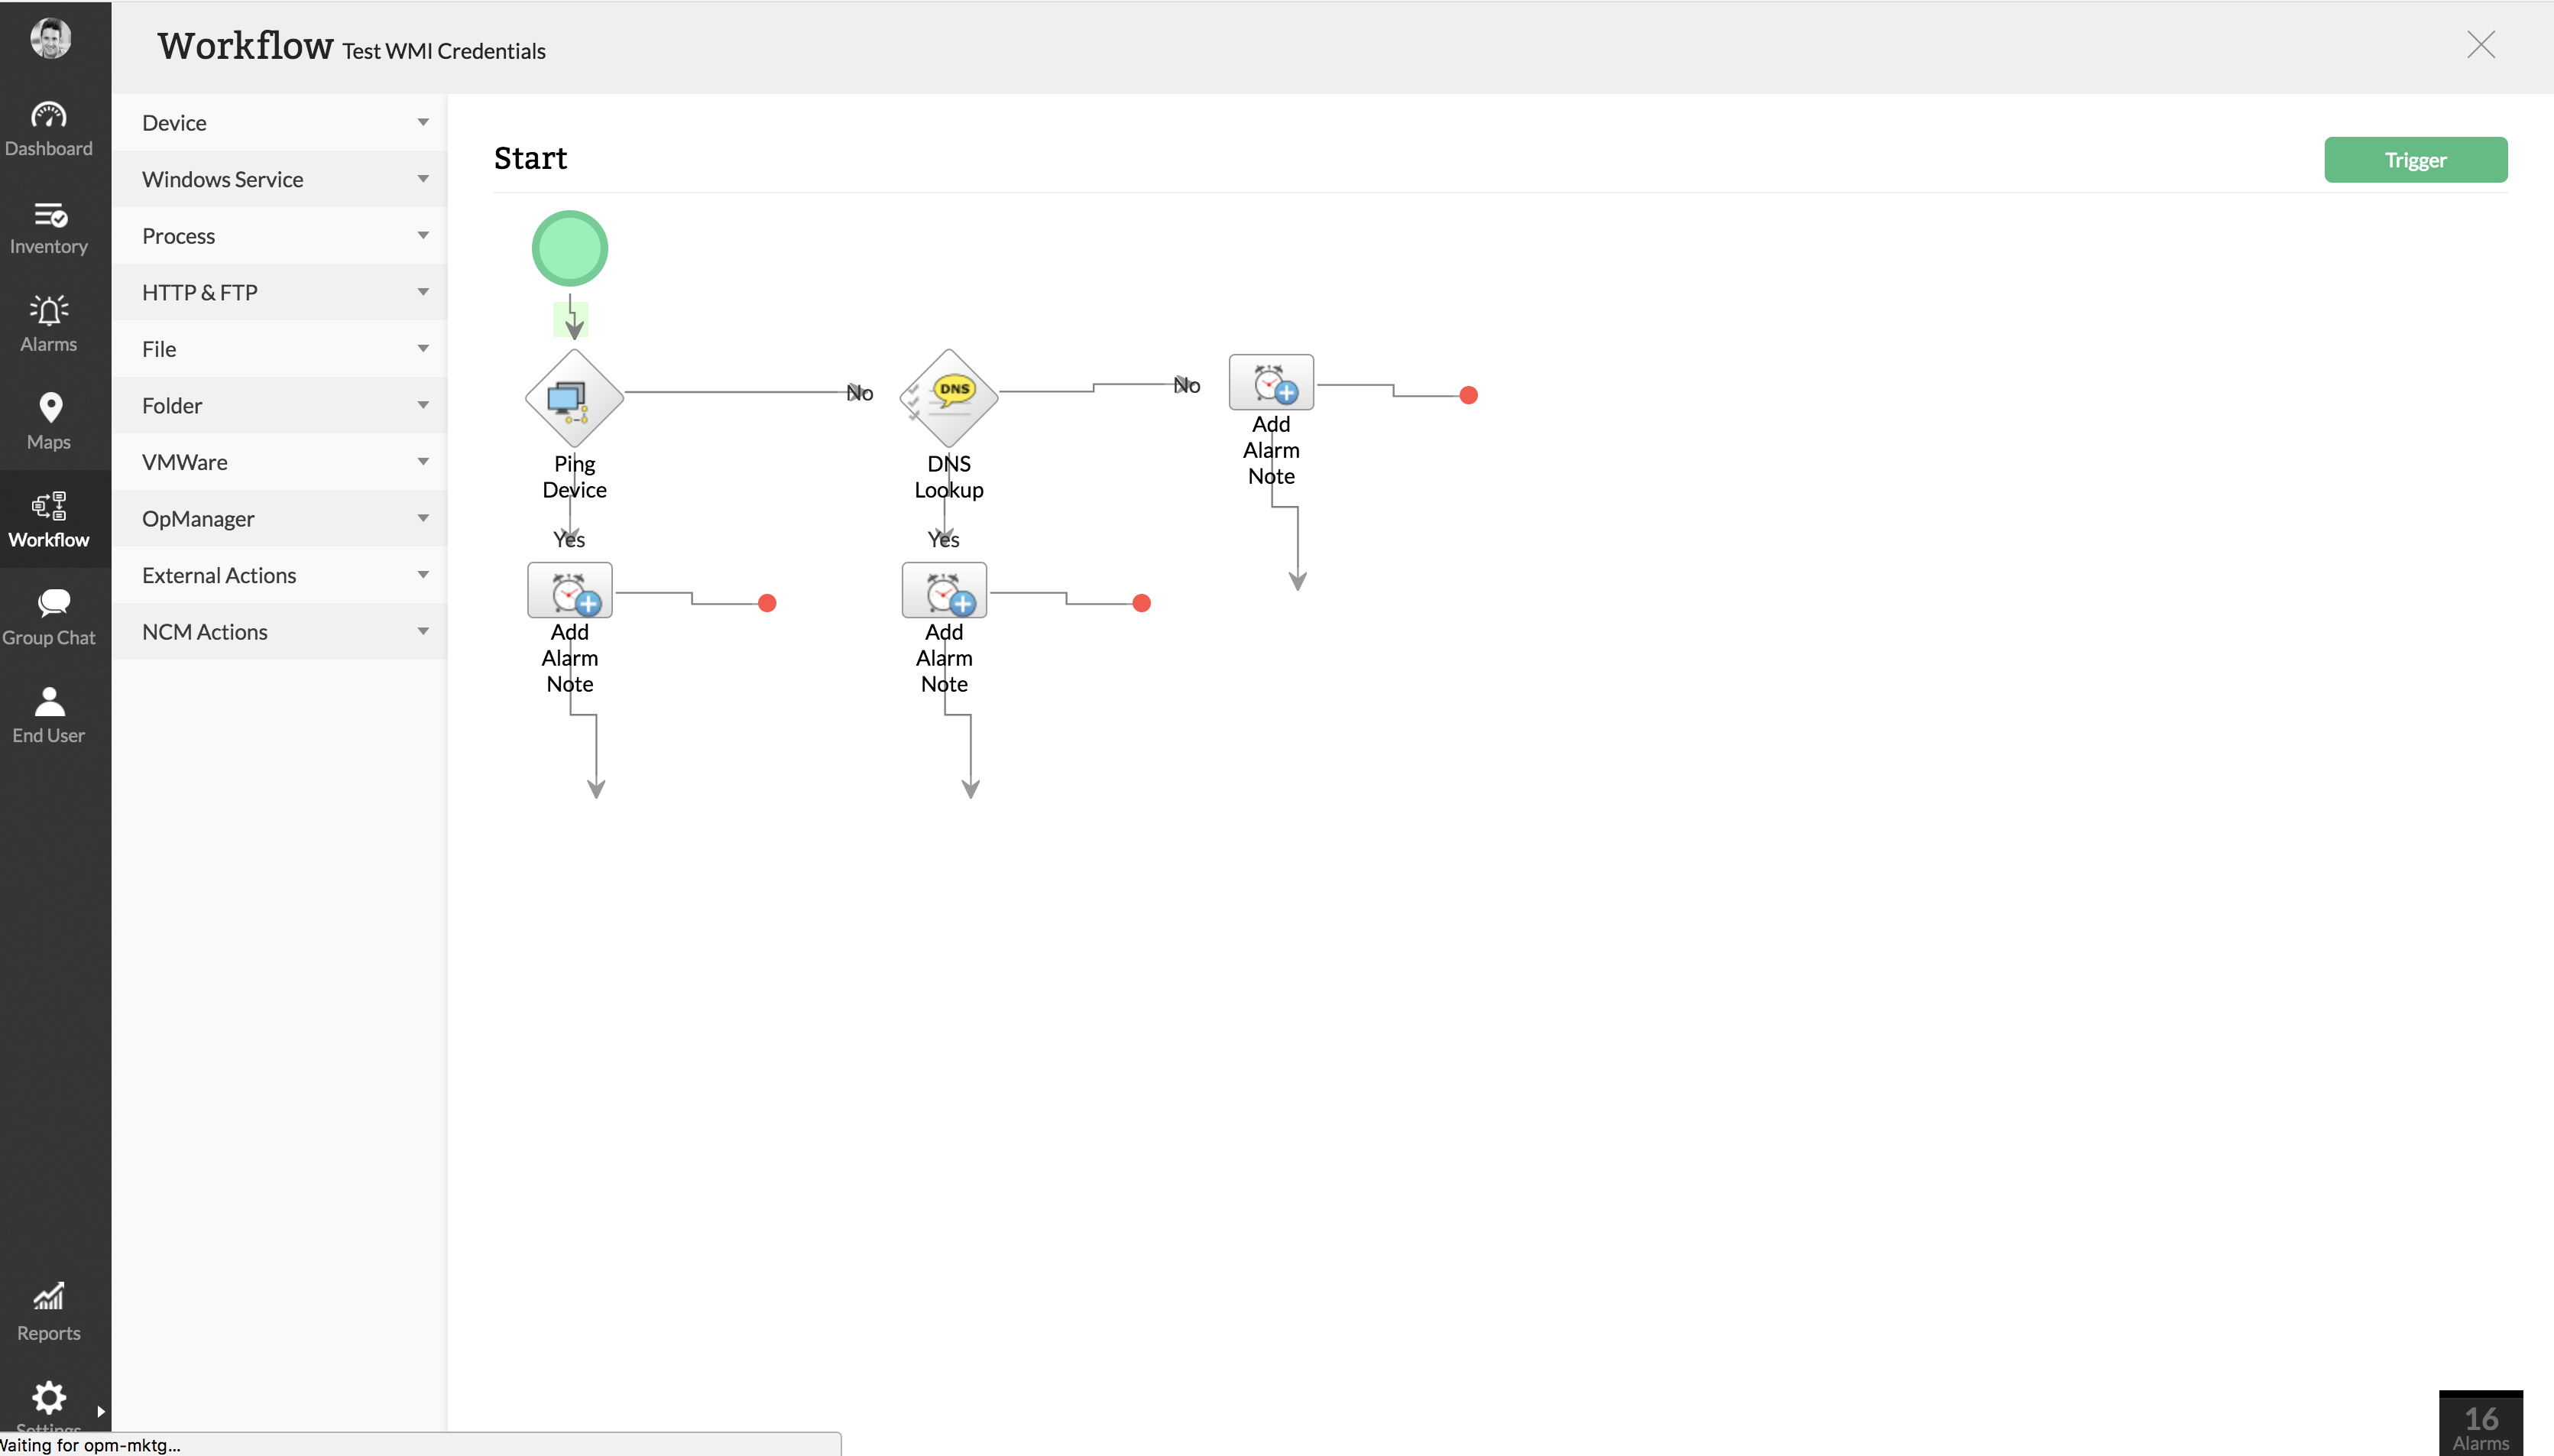Expand the Device actions category

point(280,123)
